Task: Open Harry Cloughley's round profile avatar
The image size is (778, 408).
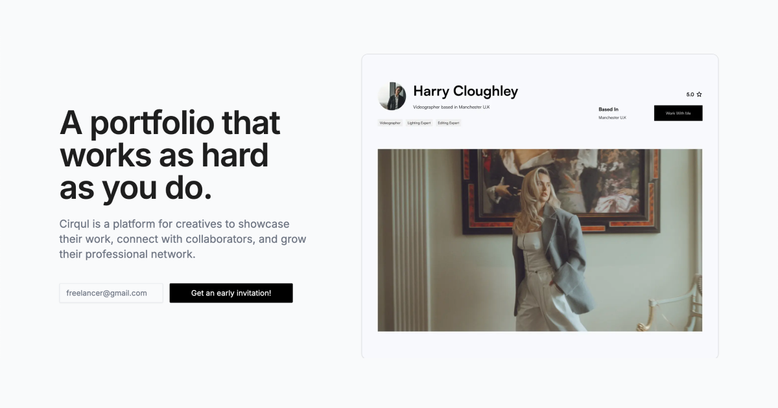Action: click(x=392, y=96)
